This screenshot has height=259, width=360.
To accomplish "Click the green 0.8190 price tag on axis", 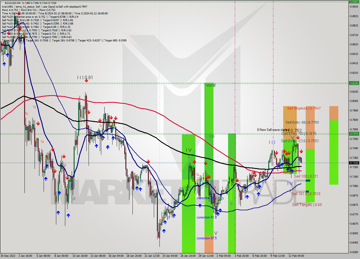I will point(354,83).
